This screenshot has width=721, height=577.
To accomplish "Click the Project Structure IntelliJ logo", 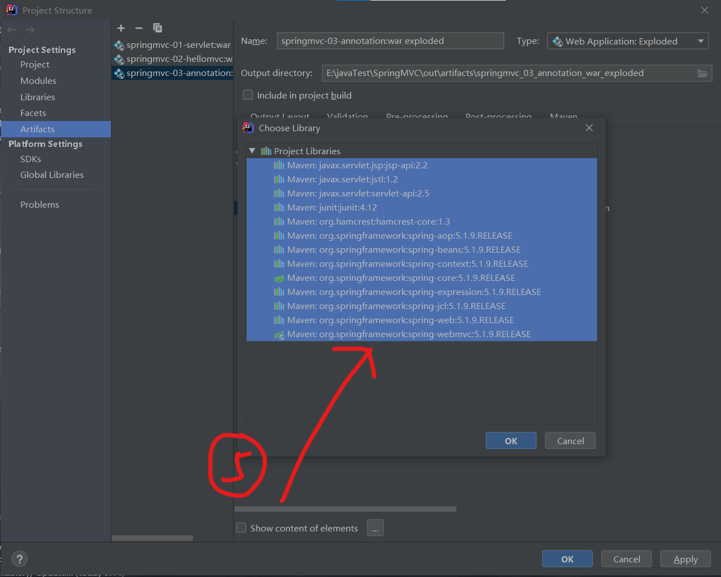I will point(12,10).
